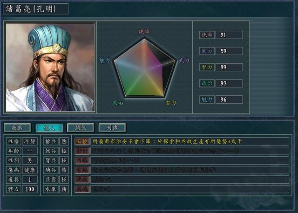Click the 政治 stat label in list
Viewport: 298px width, 213px height.
[x=207, y=83]
